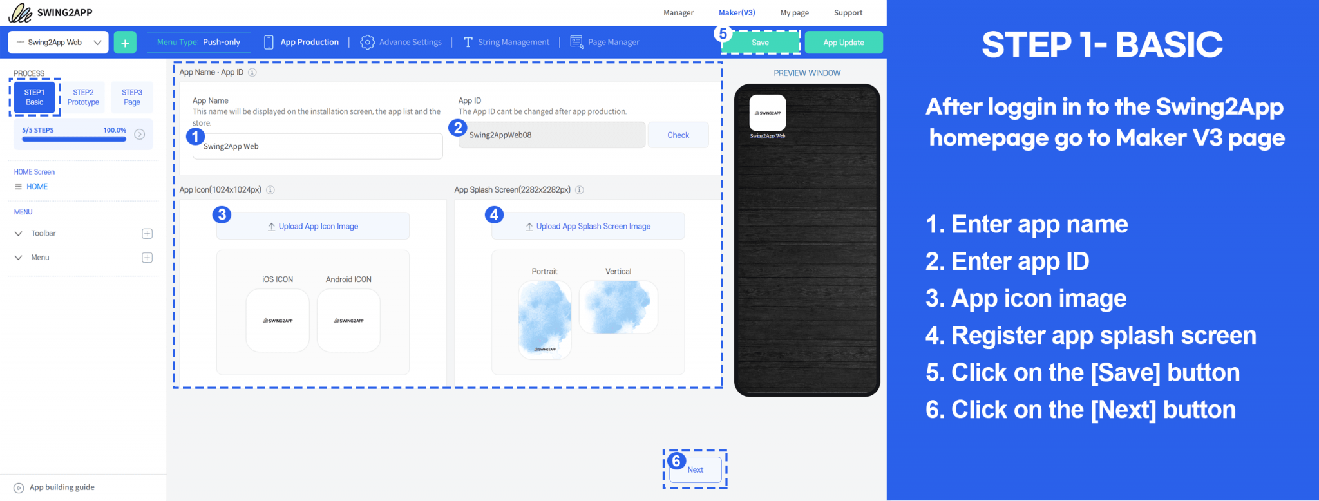Click the 5/5 steps progress bar
The height and width of the screenshot is (501, 1319).
(73, 138)
